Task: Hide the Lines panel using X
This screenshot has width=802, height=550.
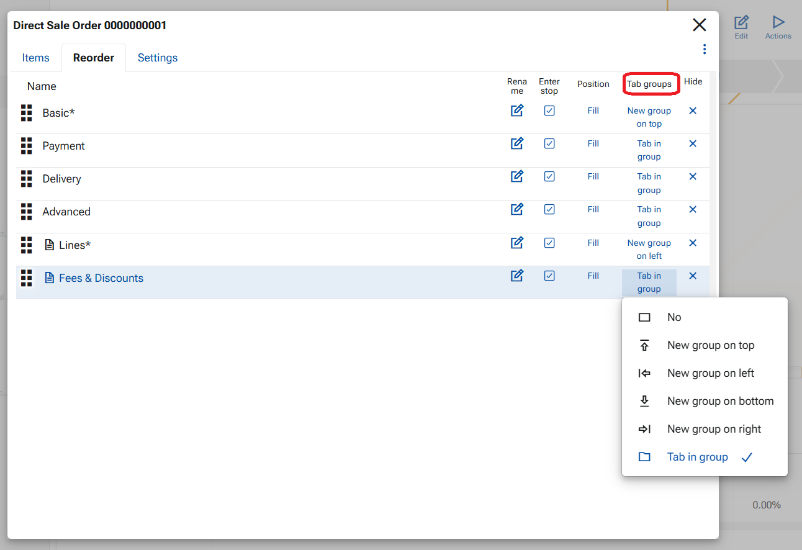Action: tap(693, 243)
